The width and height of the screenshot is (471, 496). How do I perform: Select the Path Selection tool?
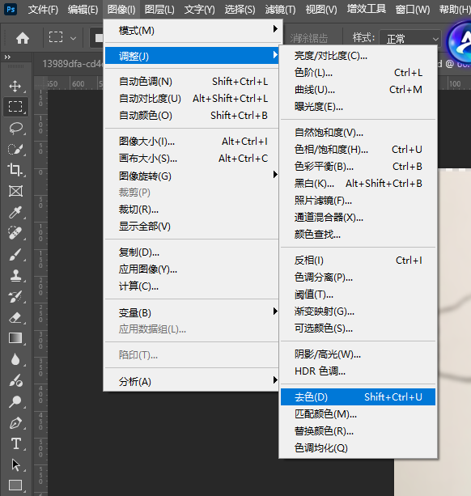click(15, 465)
